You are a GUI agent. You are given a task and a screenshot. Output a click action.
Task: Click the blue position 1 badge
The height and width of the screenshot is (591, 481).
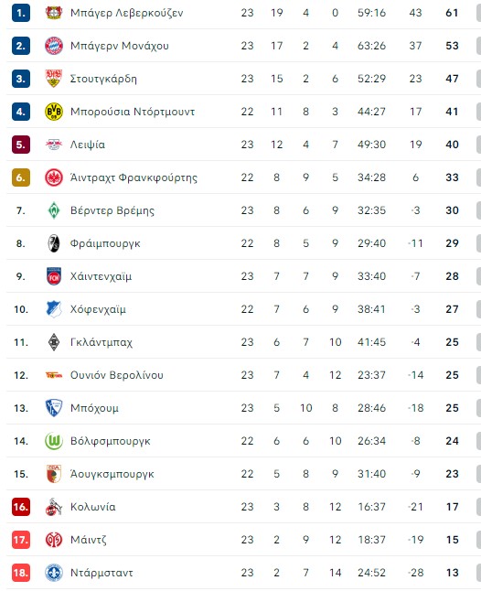pyautogui.click(x=21, y=13)
